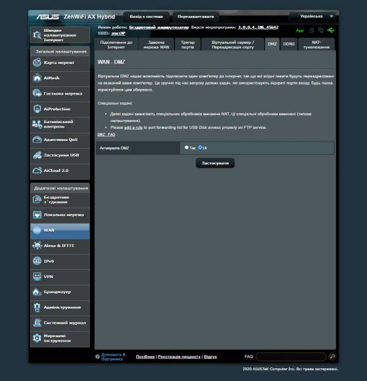Click the operation mode wireless router link
Screen dimensions: 367x381
pos(159,27)
